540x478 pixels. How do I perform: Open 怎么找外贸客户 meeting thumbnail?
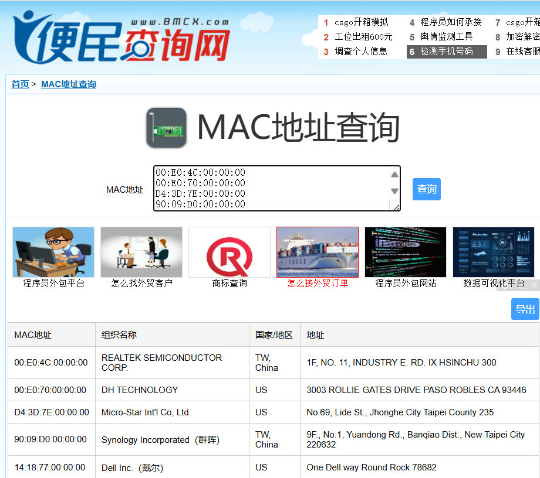point(141,252)
